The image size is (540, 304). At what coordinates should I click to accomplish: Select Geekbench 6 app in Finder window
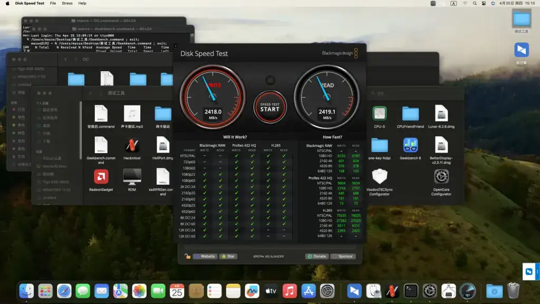point(410,148)
